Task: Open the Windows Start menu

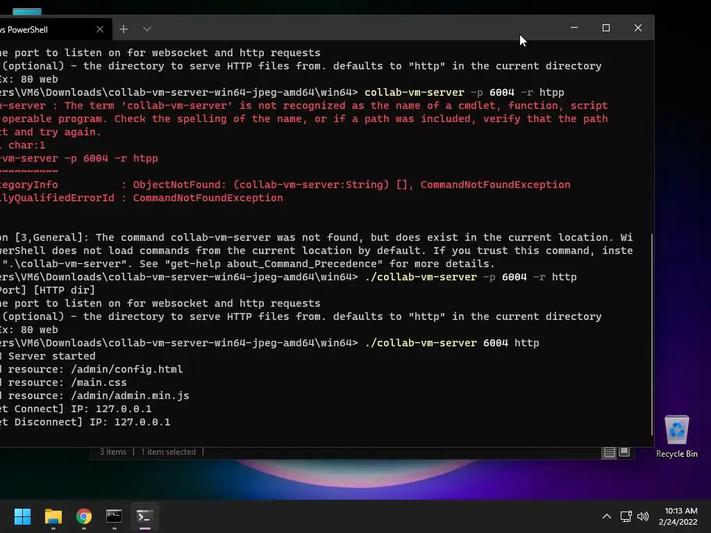Action: (x=22, y=516)
